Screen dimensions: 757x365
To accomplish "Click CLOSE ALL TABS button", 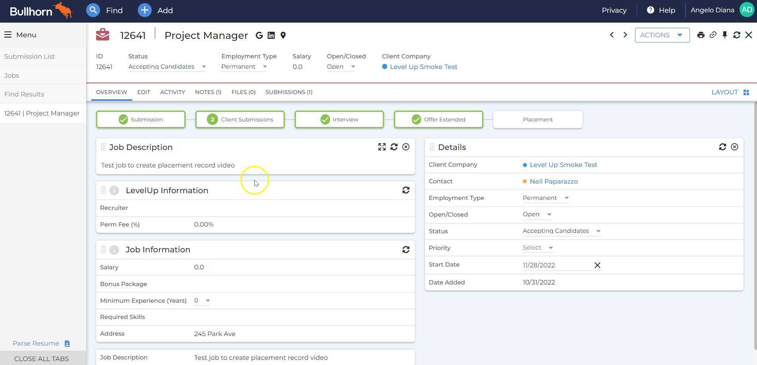I will tap(41, 359).
